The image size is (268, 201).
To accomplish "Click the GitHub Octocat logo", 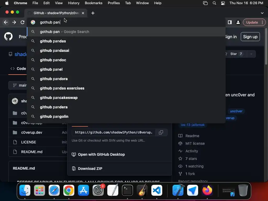I will [x=8, y=37].
